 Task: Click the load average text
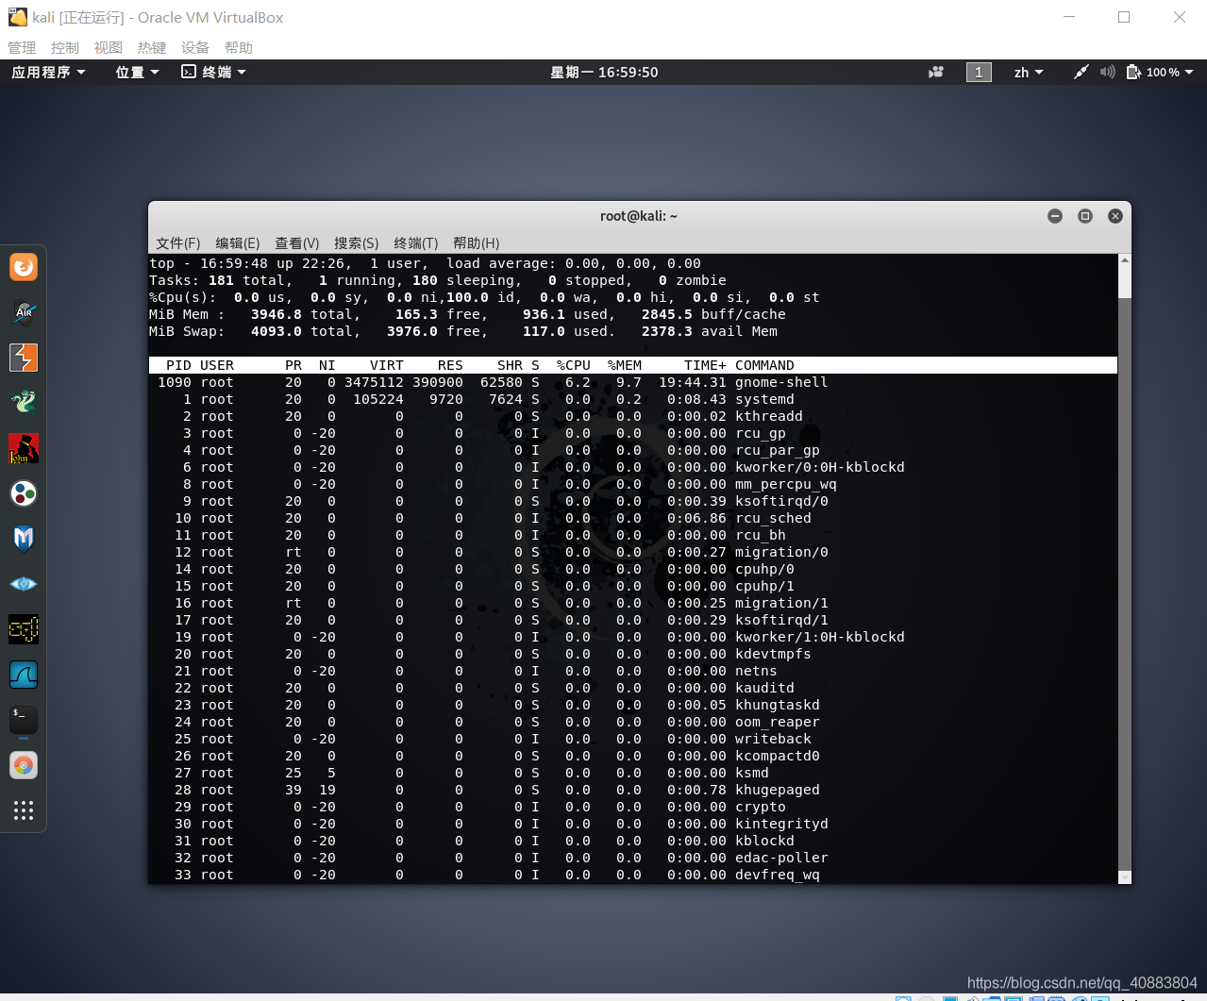click(574, 263)
